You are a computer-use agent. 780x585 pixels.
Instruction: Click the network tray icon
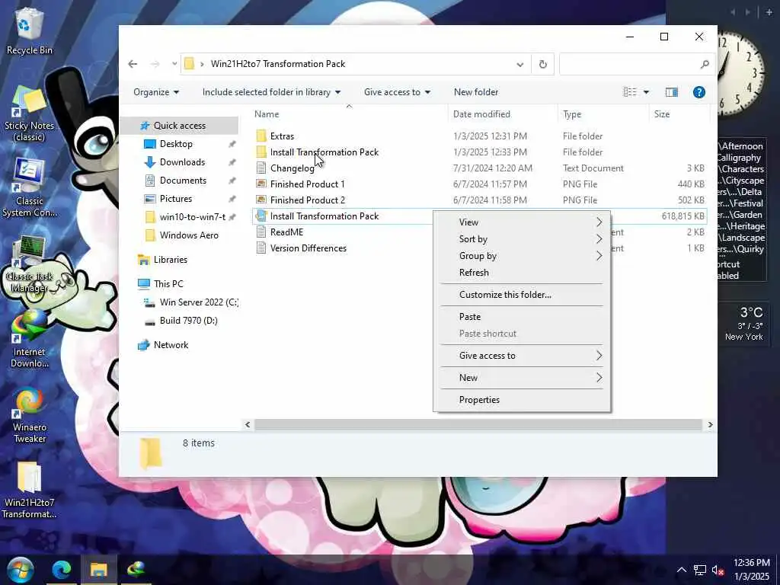pyautogui.click(x=700, y=570)
